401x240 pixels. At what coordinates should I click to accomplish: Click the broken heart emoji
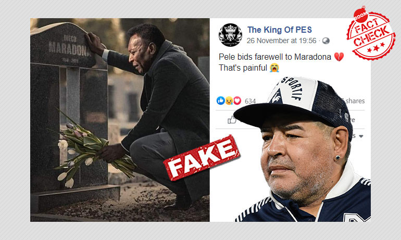(x=339, y=57)
